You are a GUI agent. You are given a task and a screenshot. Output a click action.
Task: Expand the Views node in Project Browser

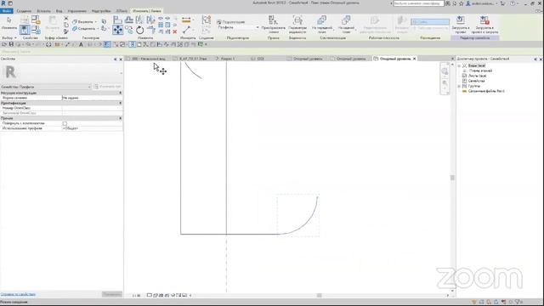[459, 65]
